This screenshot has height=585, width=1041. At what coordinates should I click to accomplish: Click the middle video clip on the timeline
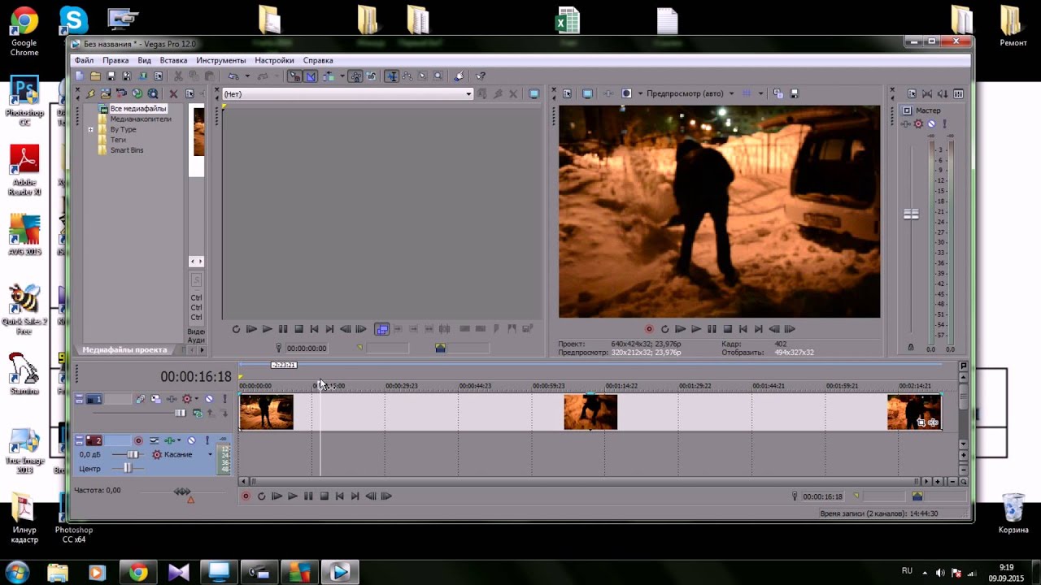click(590, 412)
